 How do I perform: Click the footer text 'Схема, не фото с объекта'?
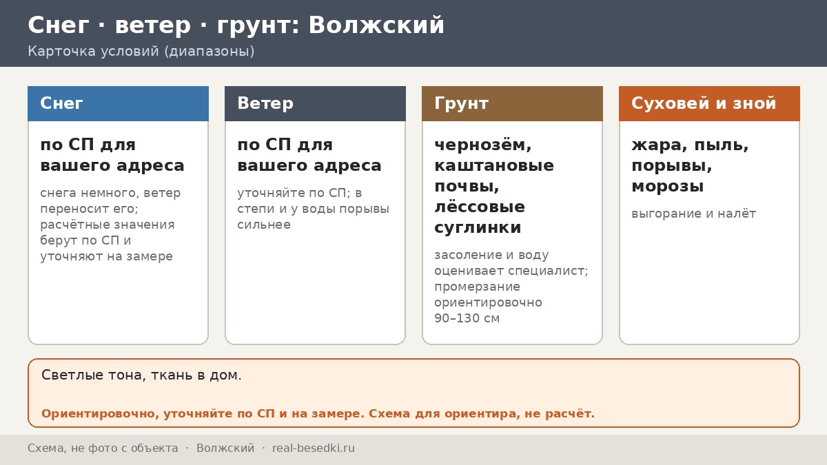tap(103, 448)
